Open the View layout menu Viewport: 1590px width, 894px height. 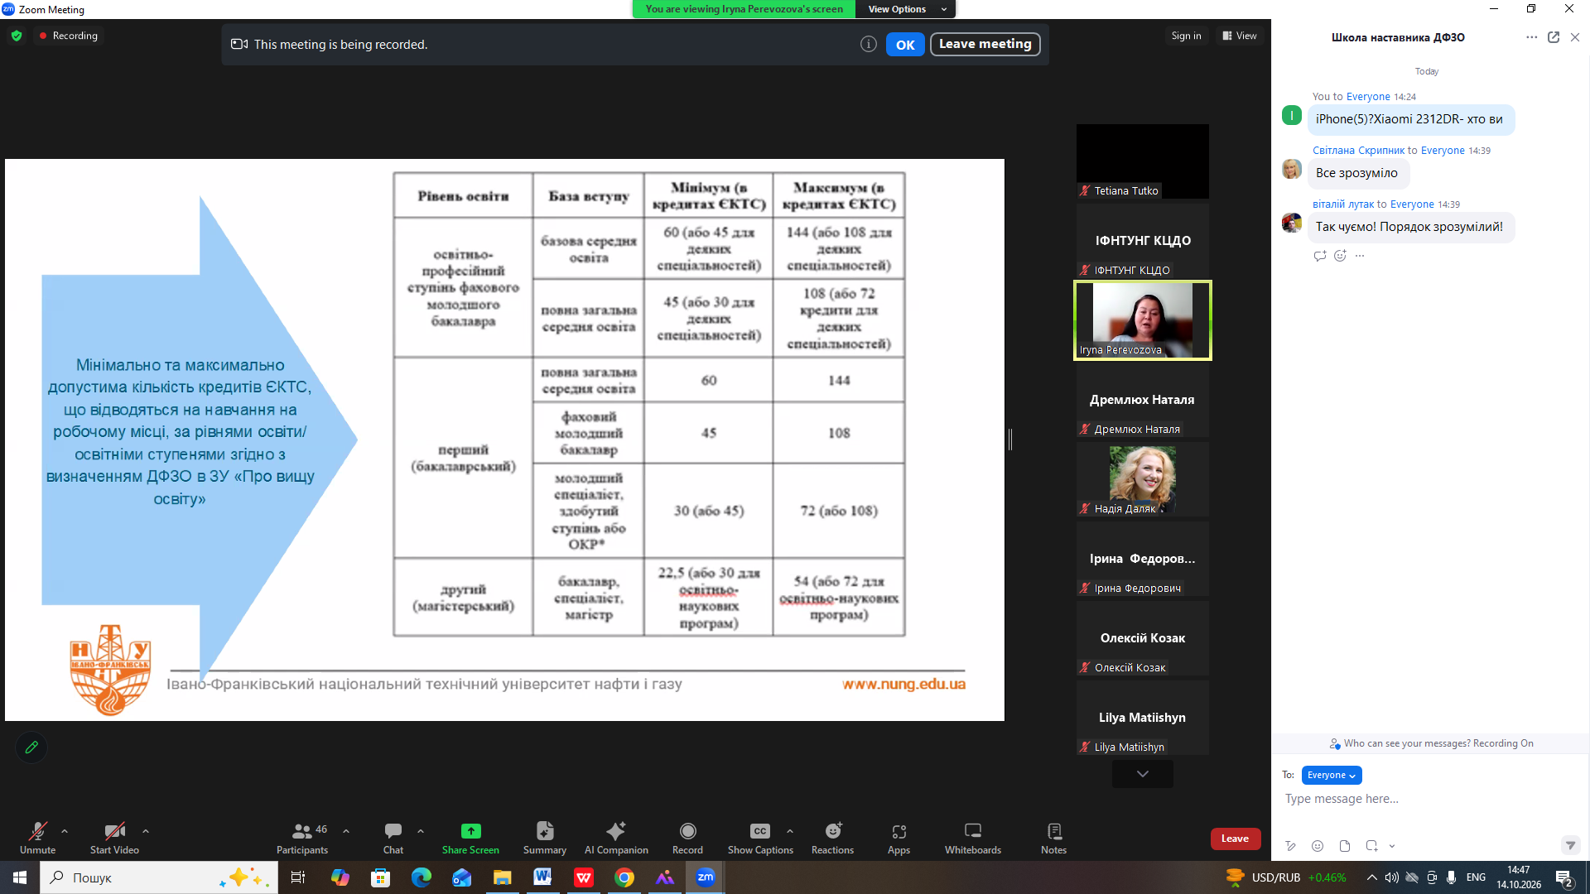pyautogui.click(x=1240, y=36)
